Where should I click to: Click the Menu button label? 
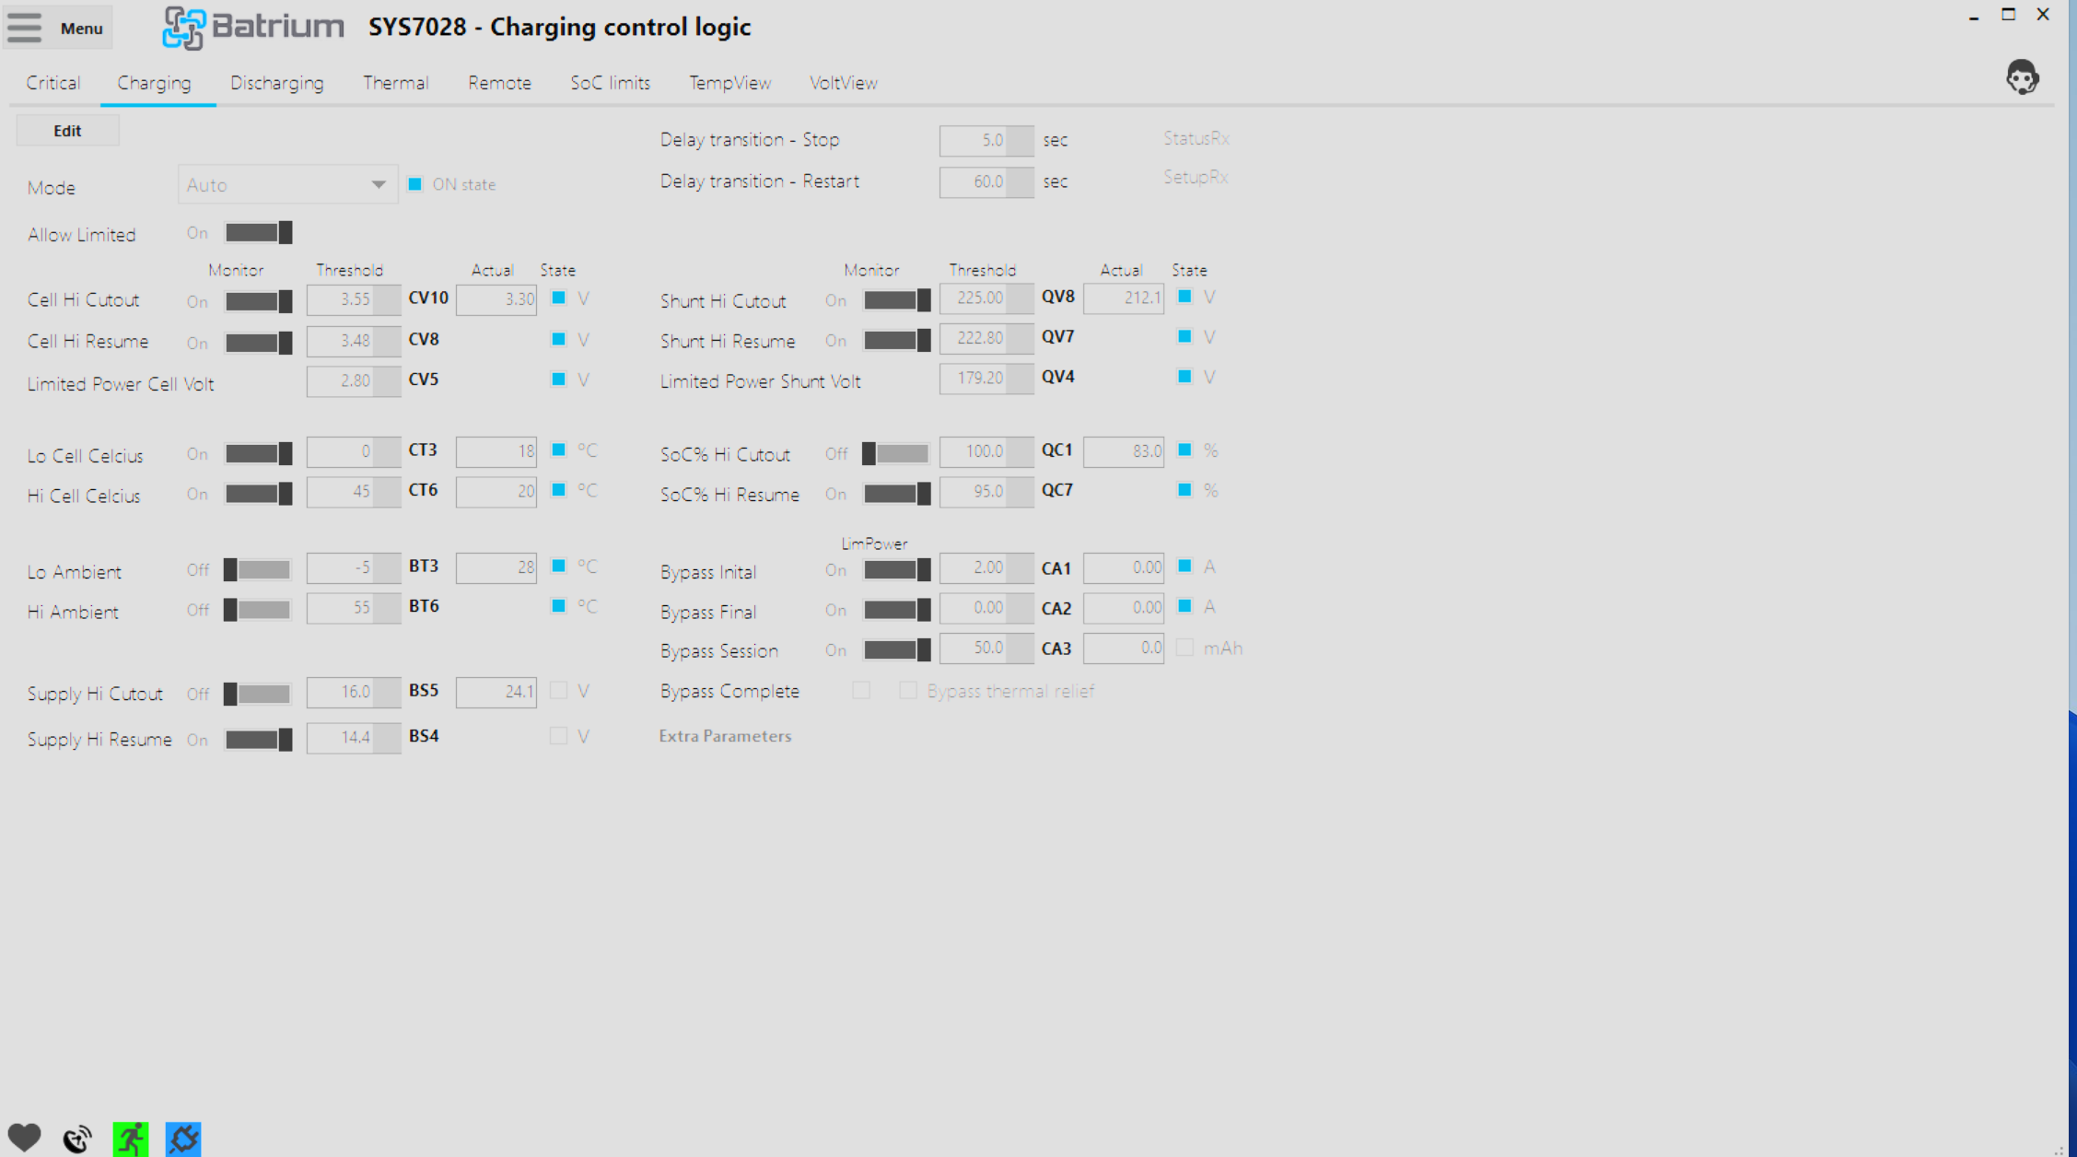click(81, 29)
